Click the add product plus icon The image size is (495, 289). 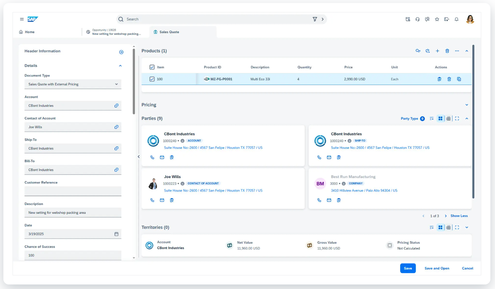(x=437, y=51)
